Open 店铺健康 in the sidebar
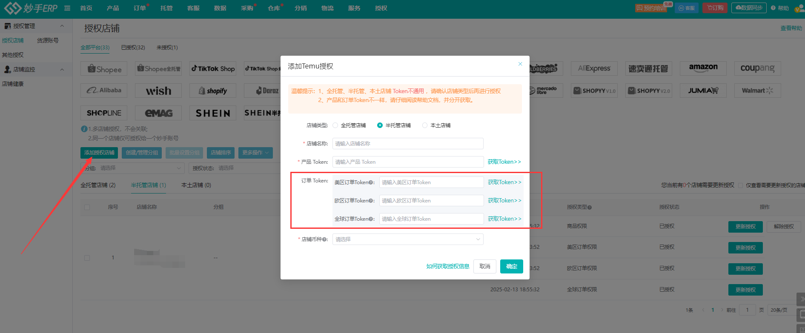The width and height of the screenshot is (805, 333). tap(13, 84)
